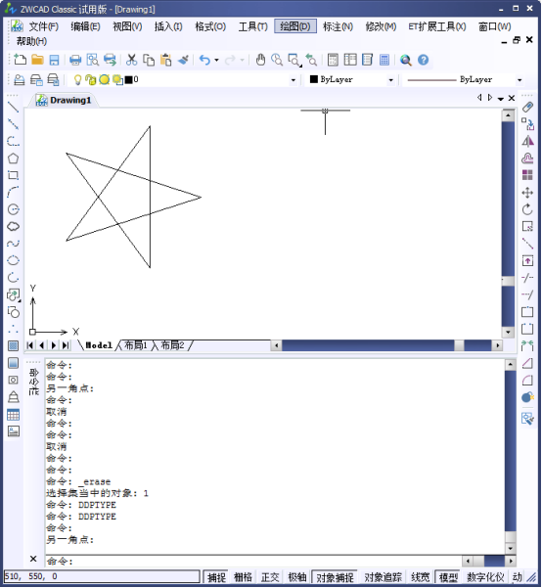
Task: Click the Erase tool in modify toolbar
Action: point(527,108)
